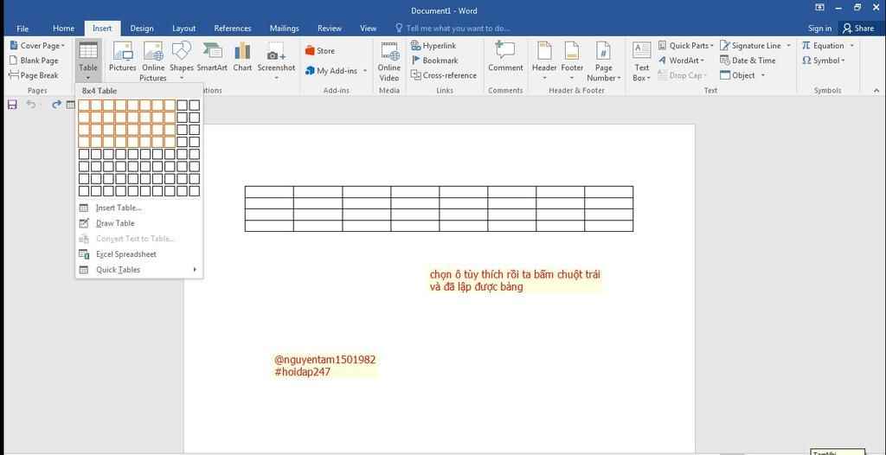
Task: Insert a Cross-reference
Action: [x=444, y=75]
